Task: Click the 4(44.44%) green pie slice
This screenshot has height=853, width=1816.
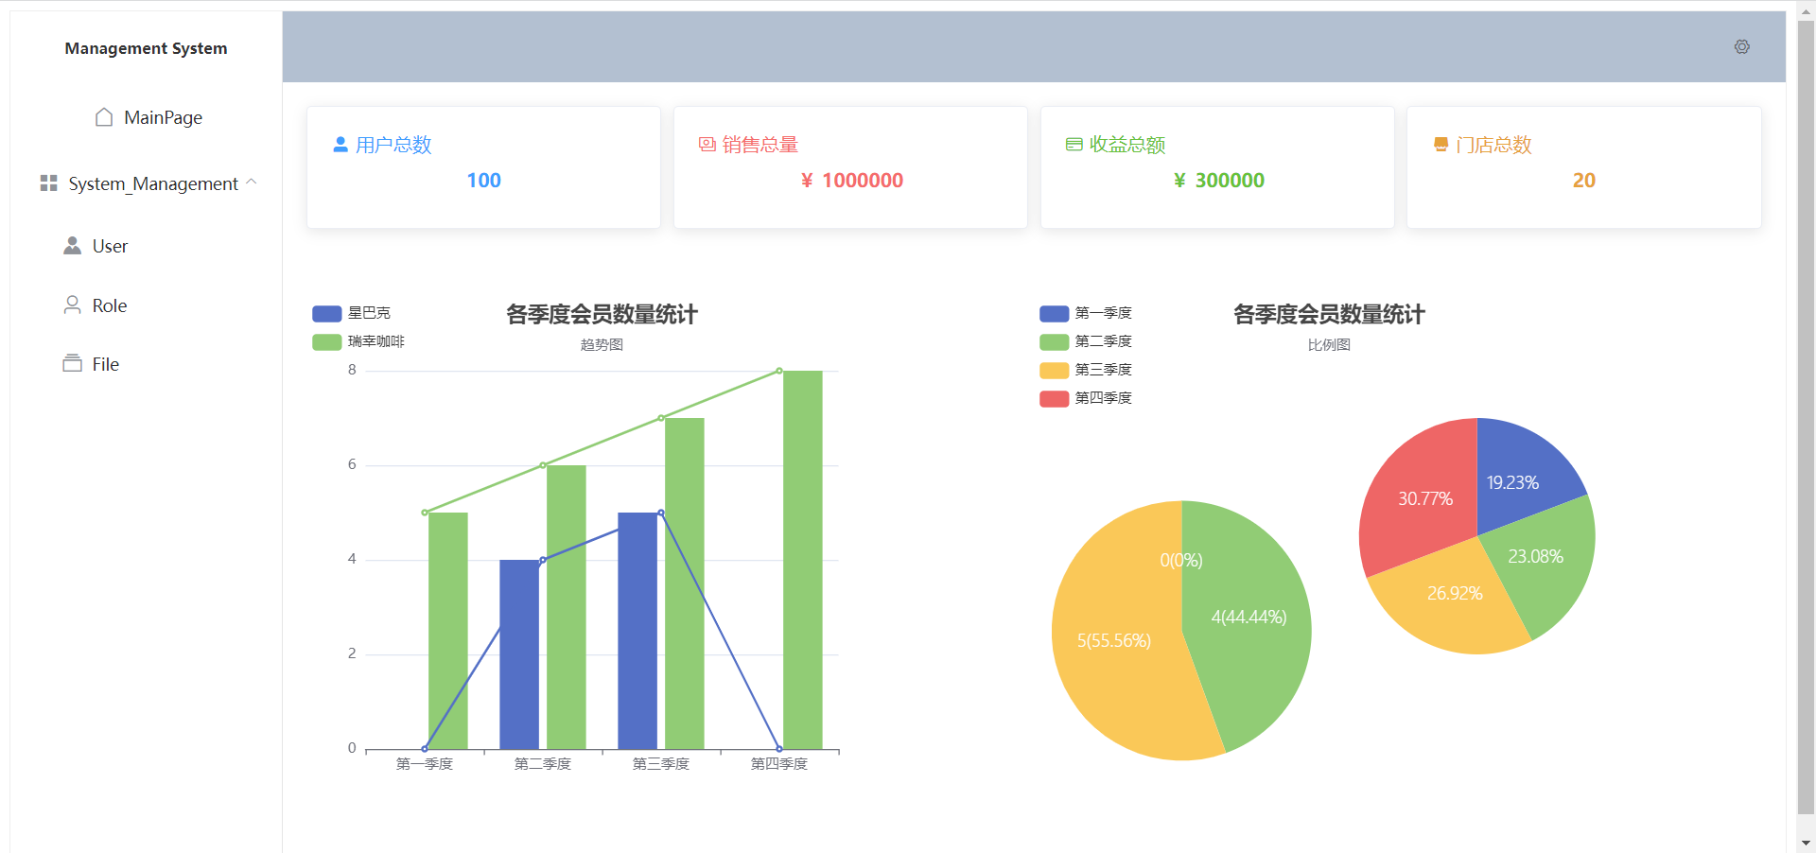Action: coord(1247,615)
